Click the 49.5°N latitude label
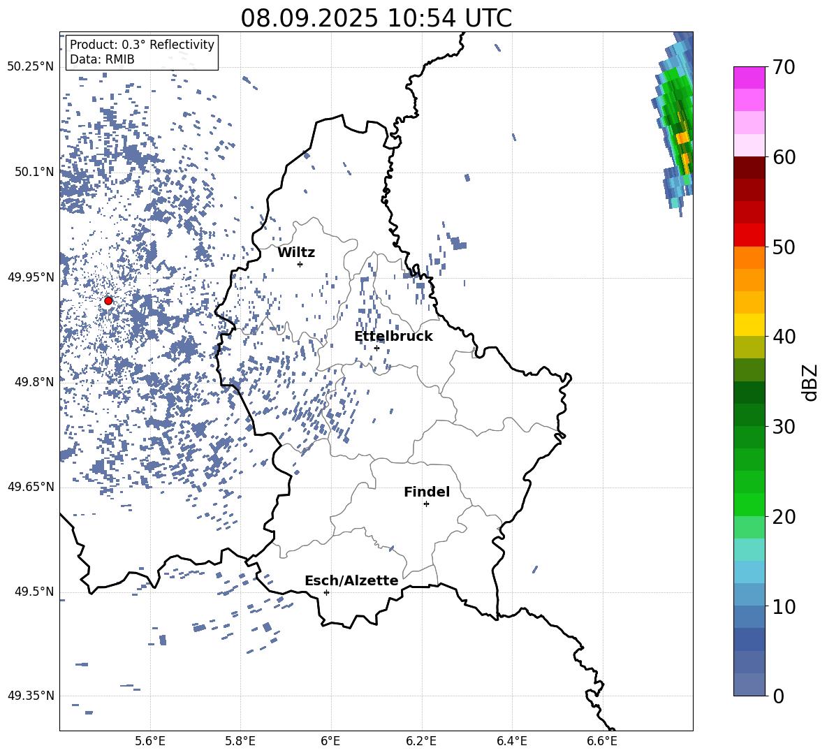This screenshot has width=827, height=755. tap(34, 592)
